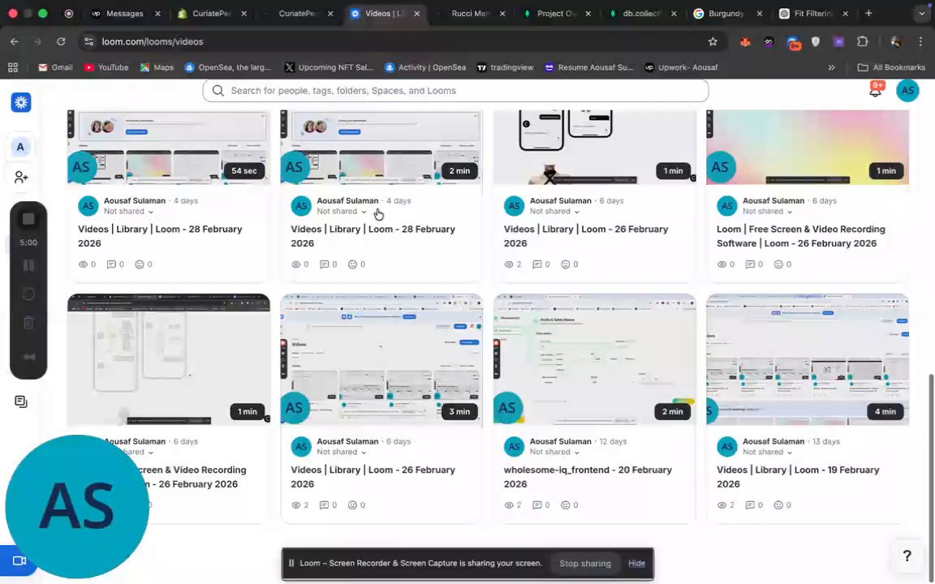Viewport: 935px width, 584px height.
Task: Click the emoji reactions icon on the wholesome-iq_frontend card
Action: point(565,505)
